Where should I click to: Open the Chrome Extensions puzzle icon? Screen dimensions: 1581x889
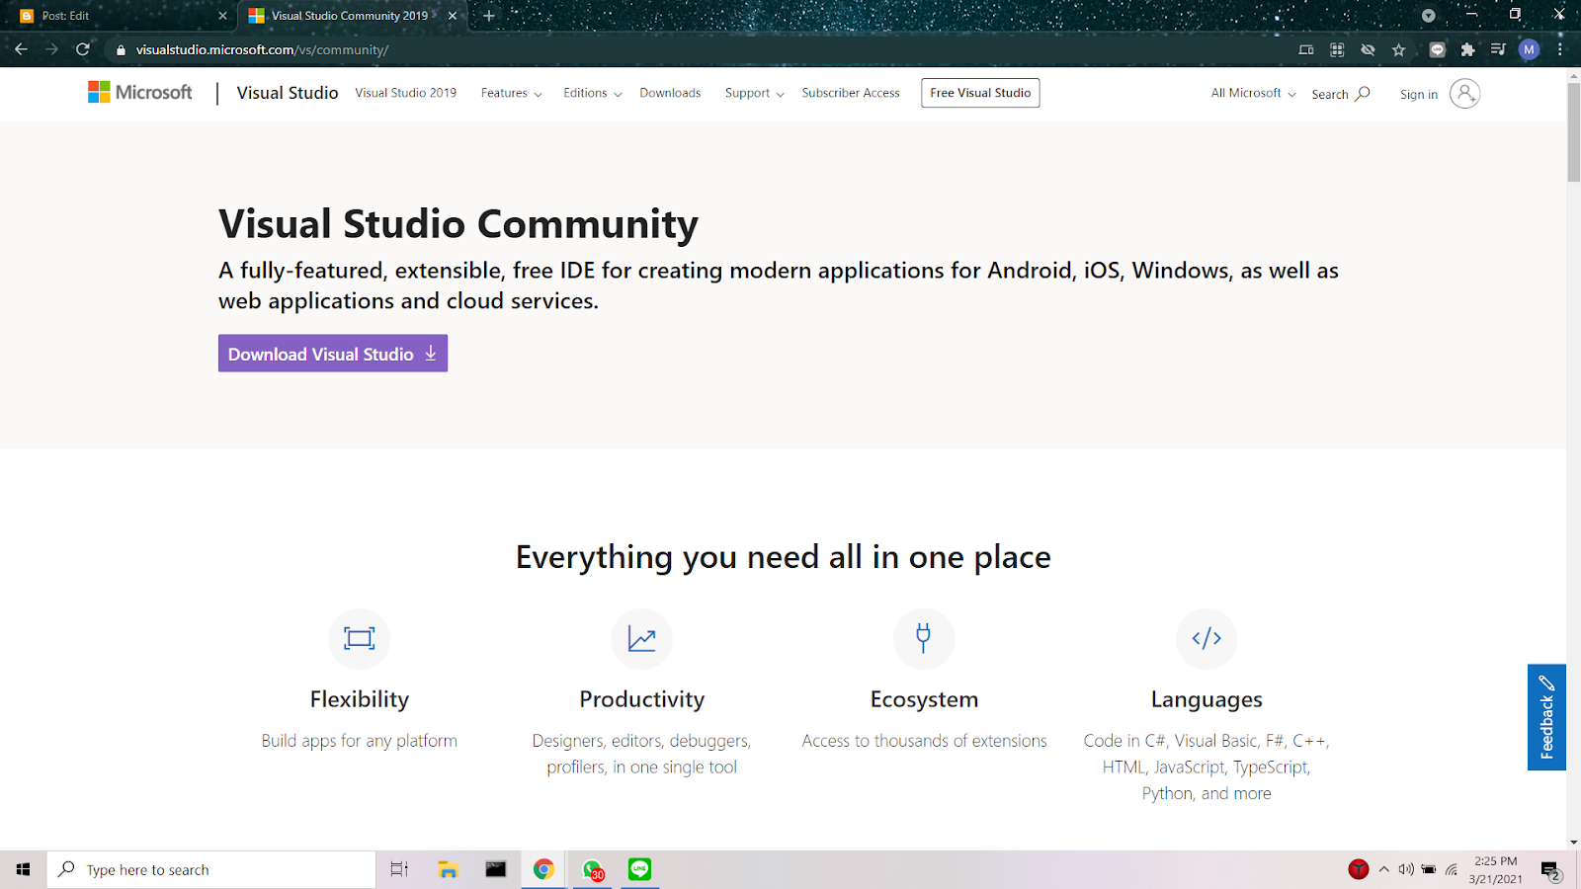[x=1467, y=49]
